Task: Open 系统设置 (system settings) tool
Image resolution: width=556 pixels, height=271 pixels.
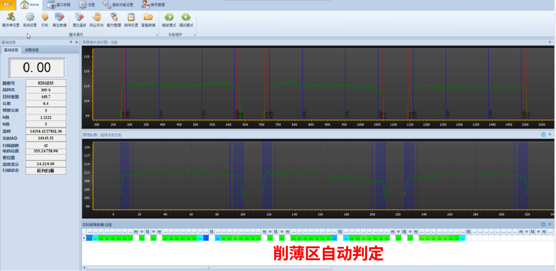Action: click(30, 20)
